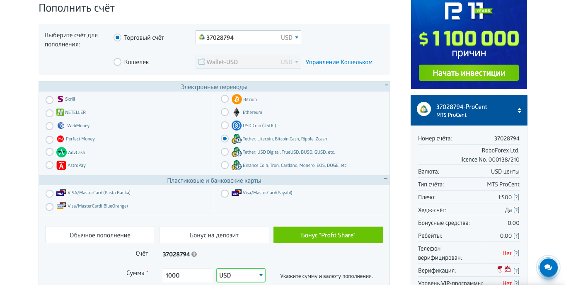Switch to the Бонус "Profit Share" tab
This screenshot has width=566, height=285.
pos(328,235)
